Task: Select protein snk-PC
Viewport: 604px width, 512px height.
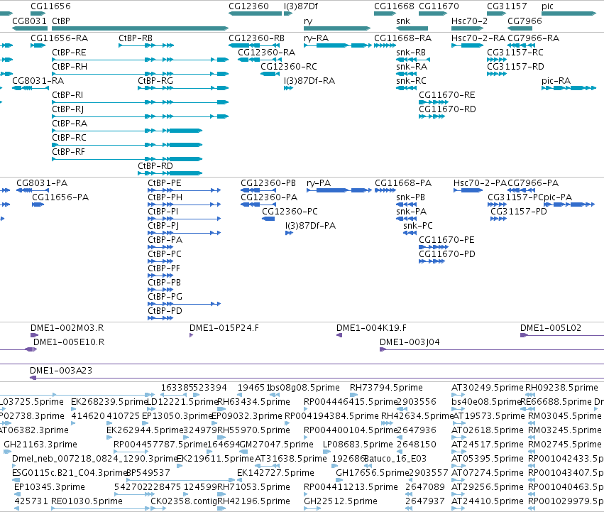Action: click(410, 233)
